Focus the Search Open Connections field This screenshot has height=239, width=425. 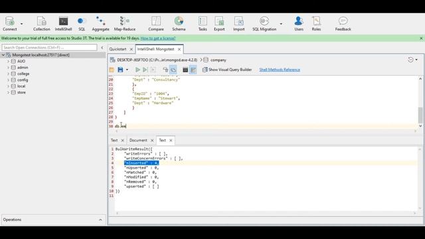pyautogui.click(x=49, y=47)
